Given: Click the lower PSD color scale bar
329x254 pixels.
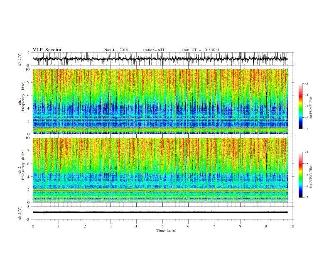Looking at the screenshot, I should (301, 175).
